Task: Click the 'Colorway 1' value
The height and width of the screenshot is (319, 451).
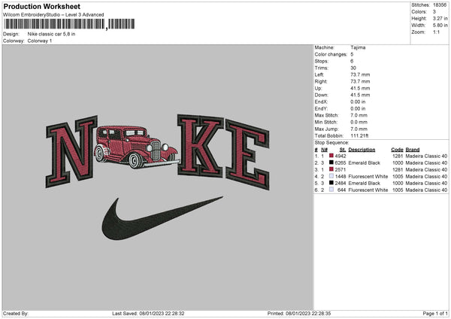Action: (40, 41)
